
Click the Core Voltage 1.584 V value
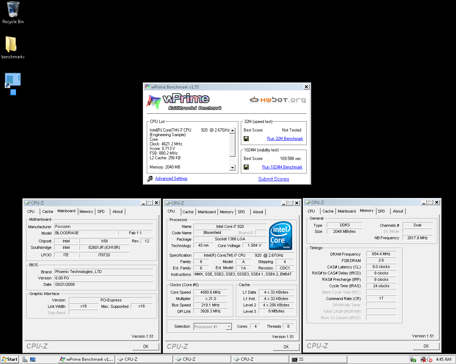click(254, 245)
